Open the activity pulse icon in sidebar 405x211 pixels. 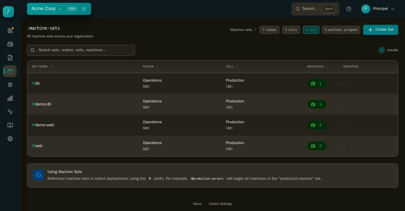pos(10,112)
